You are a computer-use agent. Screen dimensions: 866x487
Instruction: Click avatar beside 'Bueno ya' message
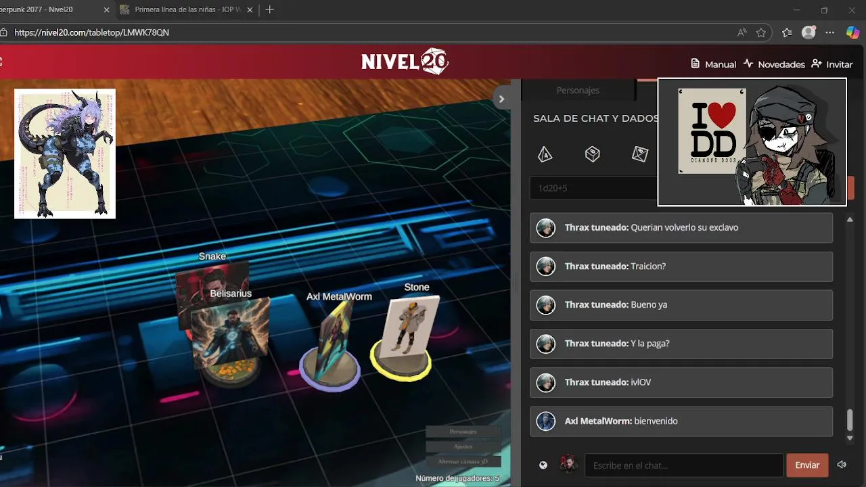545,305
